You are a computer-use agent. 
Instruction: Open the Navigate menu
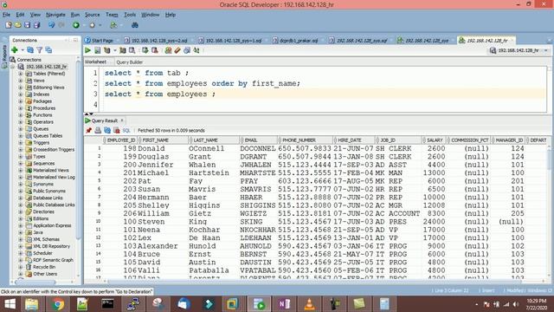(x=55, y=15)
